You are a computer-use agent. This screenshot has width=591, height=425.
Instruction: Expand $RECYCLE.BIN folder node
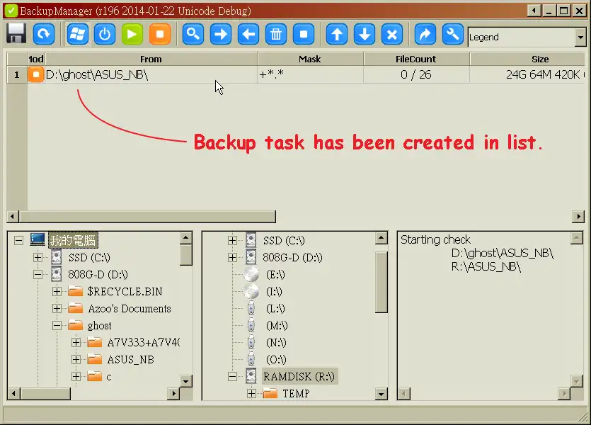(57, 292)
